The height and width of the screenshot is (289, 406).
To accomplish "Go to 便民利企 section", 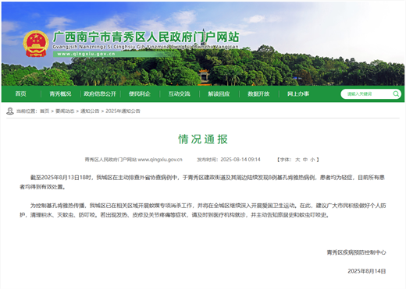I will tap(140, 93).
